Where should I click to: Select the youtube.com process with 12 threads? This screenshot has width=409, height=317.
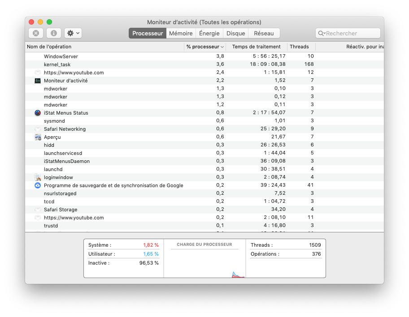(x=204, y=73)
